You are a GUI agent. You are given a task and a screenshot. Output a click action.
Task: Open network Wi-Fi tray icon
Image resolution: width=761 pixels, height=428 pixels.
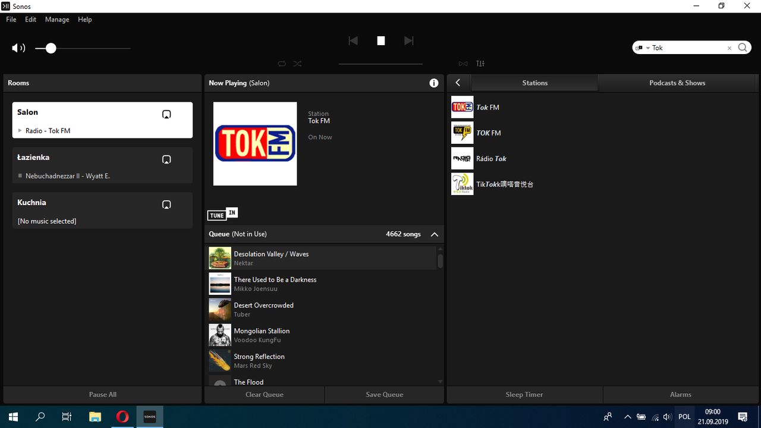[655, 417]
